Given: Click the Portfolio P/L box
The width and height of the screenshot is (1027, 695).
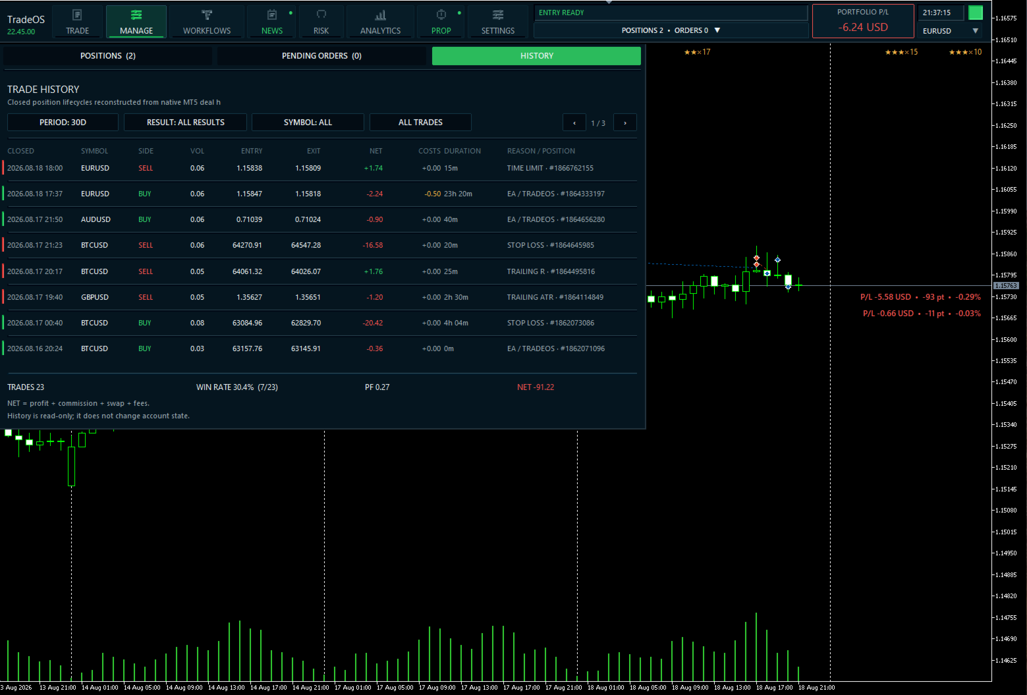Looking at the screenshot, I should [x=863, y=21].
